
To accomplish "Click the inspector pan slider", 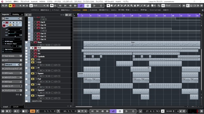I will coord(15,34).
